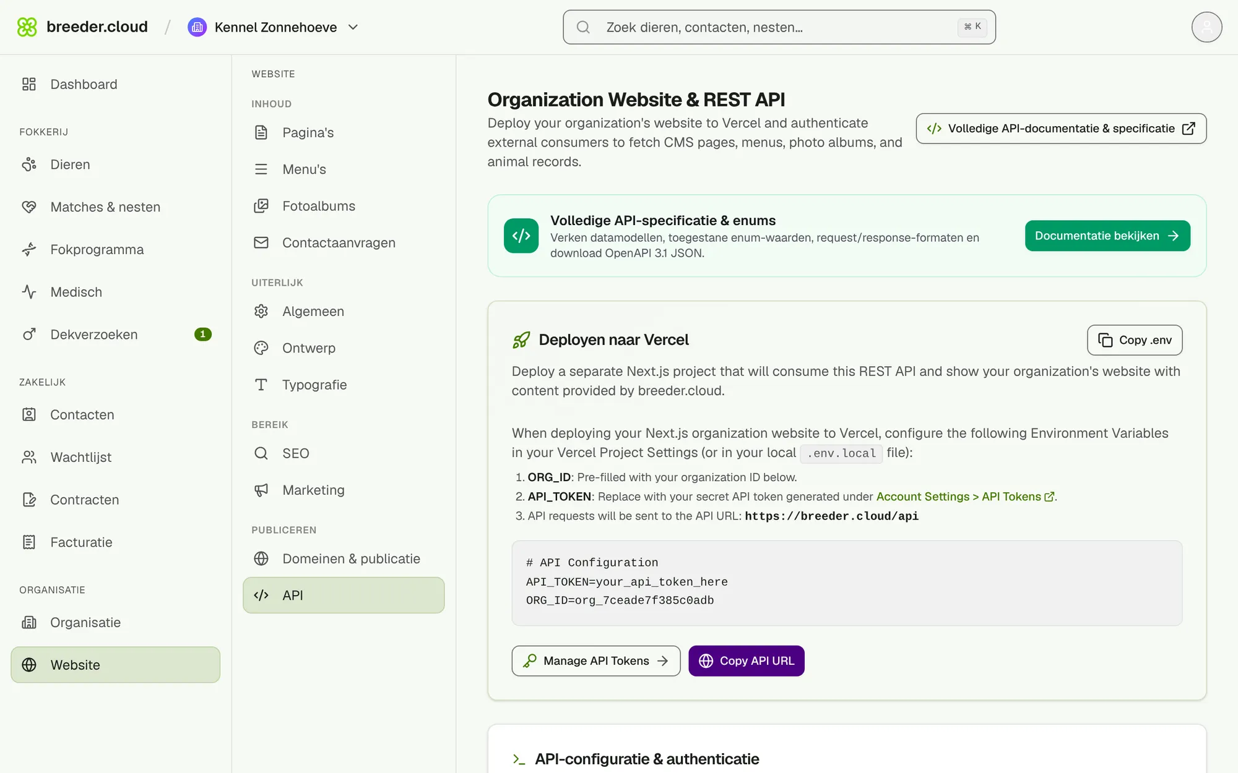Select Website in the main sidebar
Screen dimensions: 1238x773
click(115, 665)
